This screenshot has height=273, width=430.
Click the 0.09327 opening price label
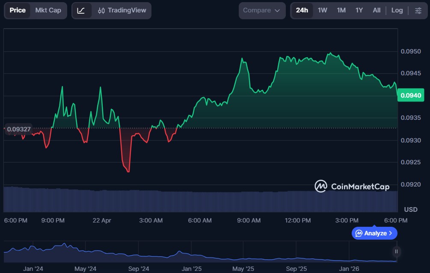click(x=19, y=129)
